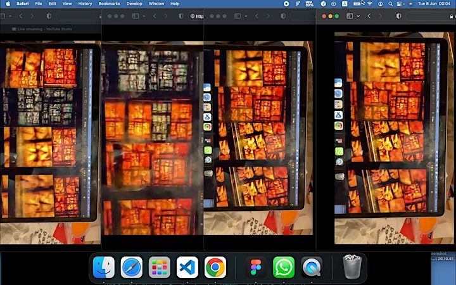The width and height of the screenshot is (456, 285).
Task: Click the privacy shield in the rightmost Safari window
Action: click(x=398, y=16)
